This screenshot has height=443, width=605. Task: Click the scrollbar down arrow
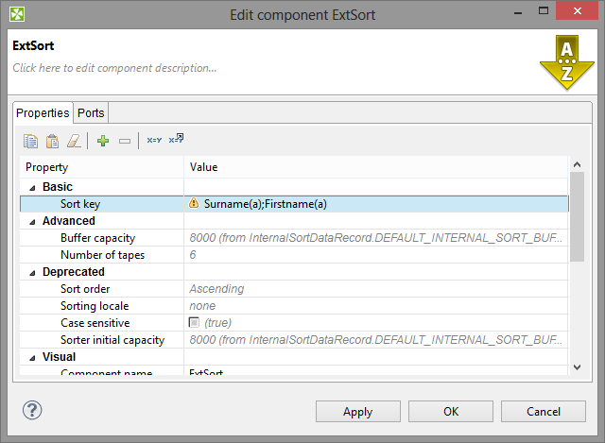[577, 366]
